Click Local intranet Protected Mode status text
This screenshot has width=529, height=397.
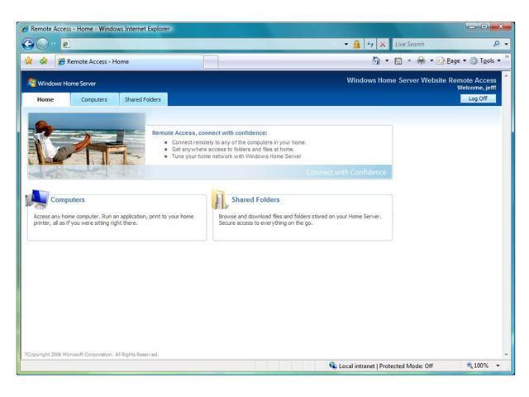click(x=386, y=366)
